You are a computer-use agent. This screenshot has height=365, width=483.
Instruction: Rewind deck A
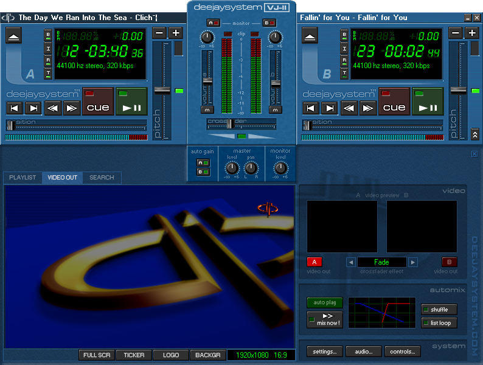(x=53, y=108)
